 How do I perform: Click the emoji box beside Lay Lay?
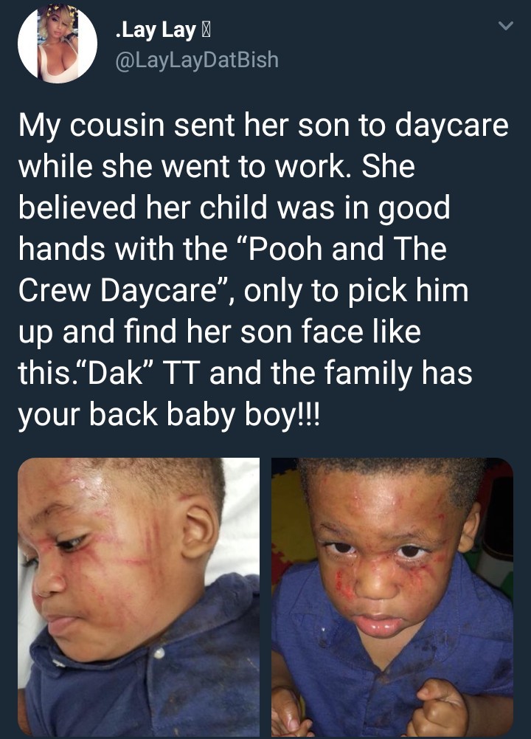[x=205, y=31]
